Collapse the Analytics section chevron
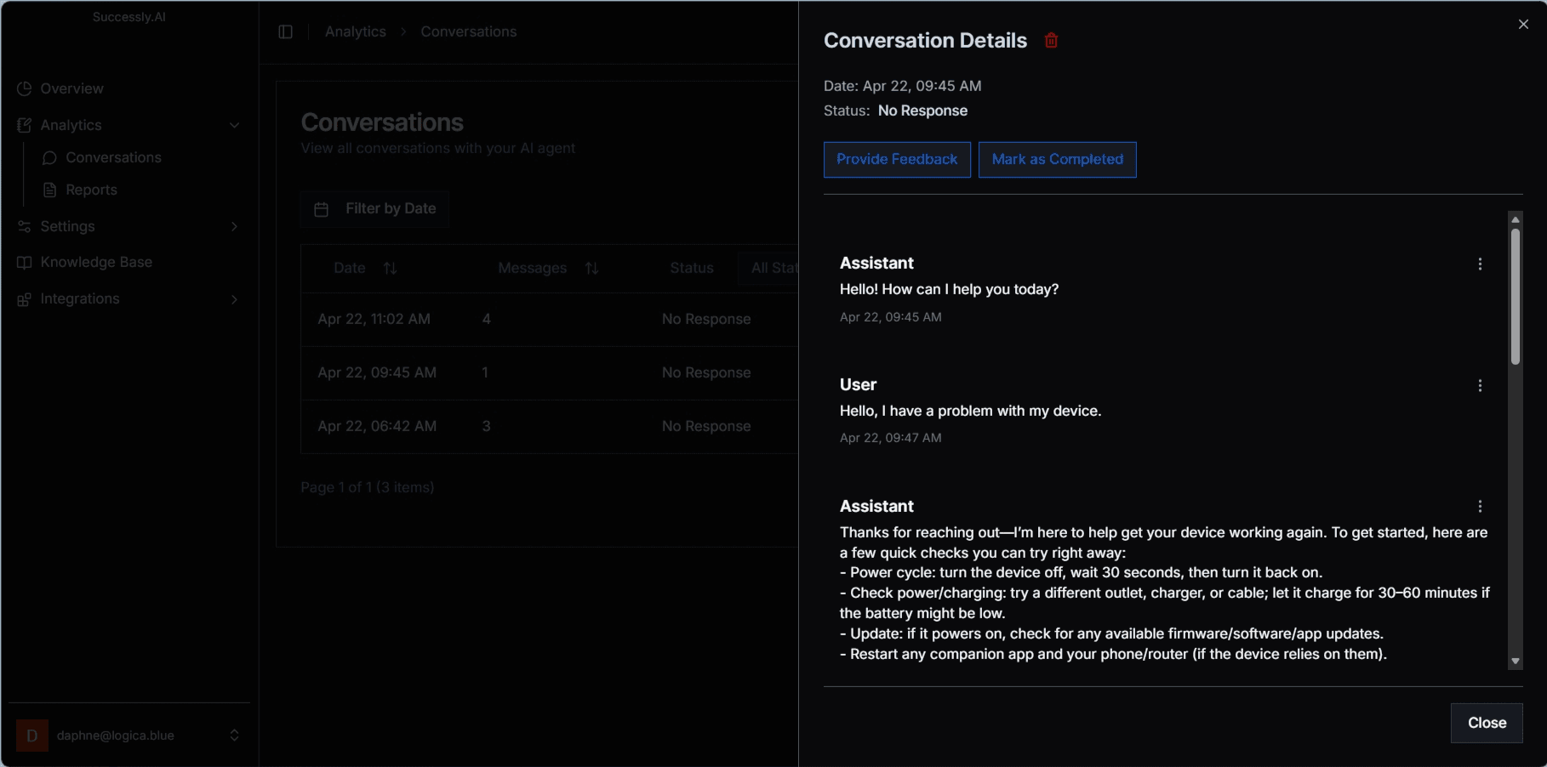The width and height of the screenshot is (1547, 767). point(235,126)
